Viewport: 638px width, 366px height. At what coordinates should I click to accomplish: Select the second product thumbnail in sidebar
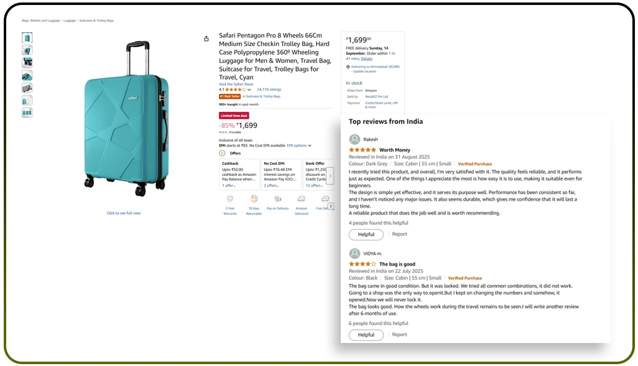27,50
